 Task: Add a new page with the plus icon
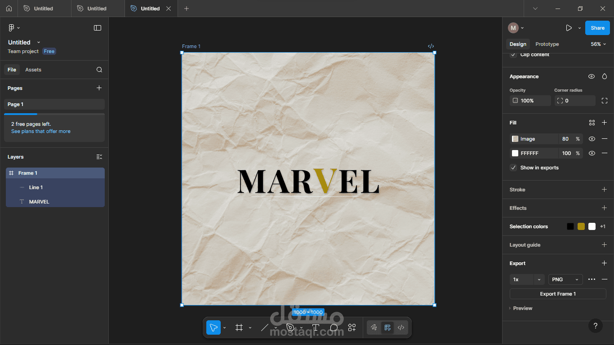pyautogui.click(x=99, y=88)
